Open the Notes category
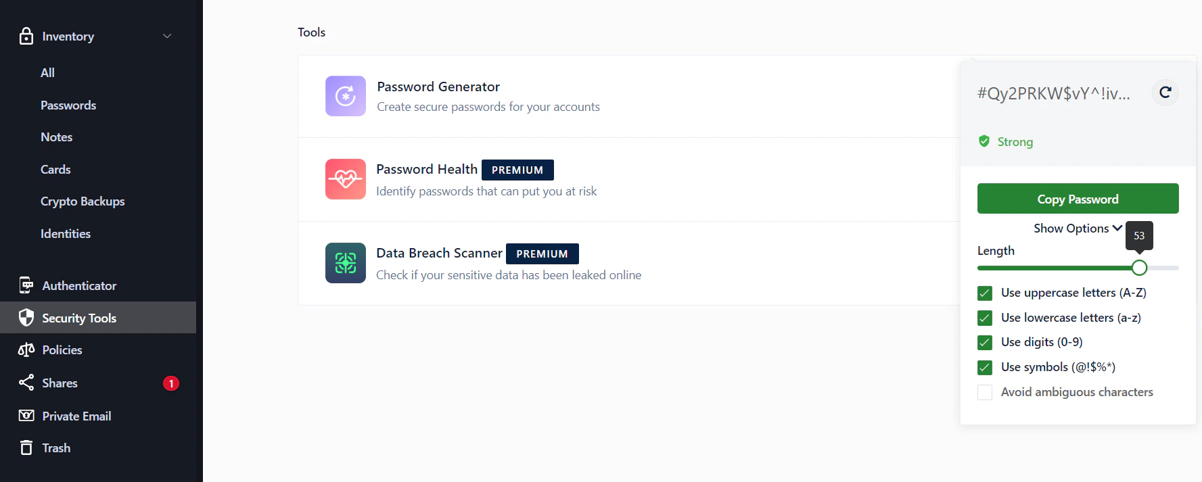This screenshot has height=482, width=1202. pos(56,137)
